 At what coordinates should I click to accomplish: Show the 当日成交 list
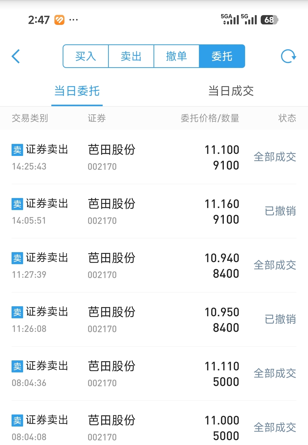[231, 91]
